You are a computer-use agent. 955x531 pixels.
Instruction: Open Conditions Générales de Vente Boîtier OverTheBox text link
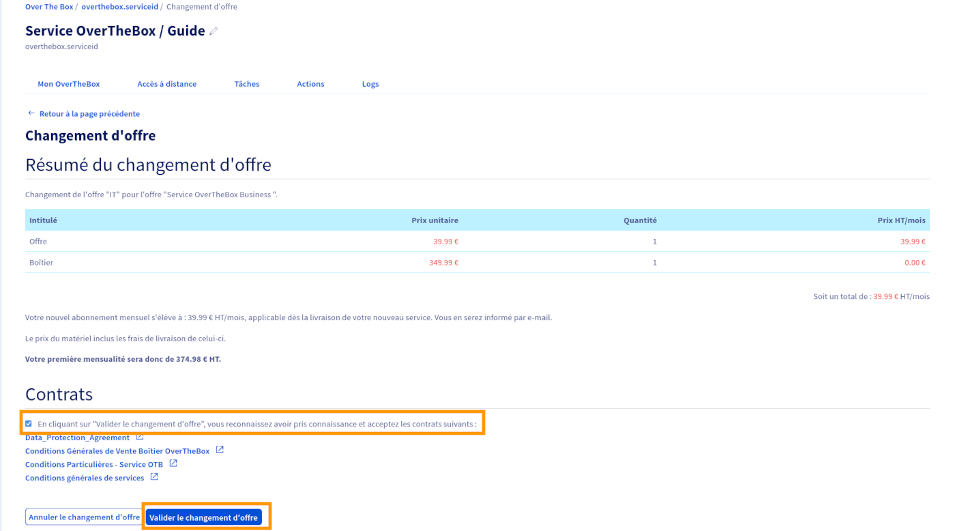click(117, 451)
